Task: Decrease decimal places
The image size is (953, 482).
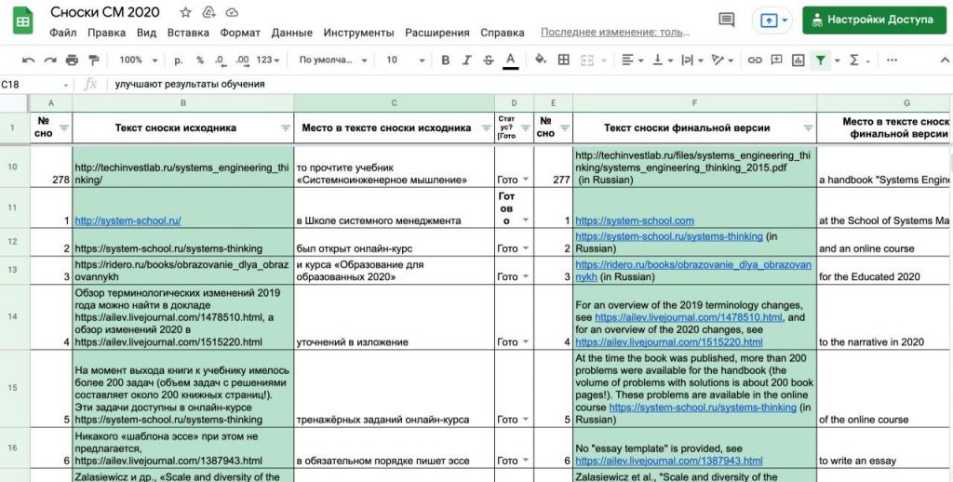Action: pos(220,60)
